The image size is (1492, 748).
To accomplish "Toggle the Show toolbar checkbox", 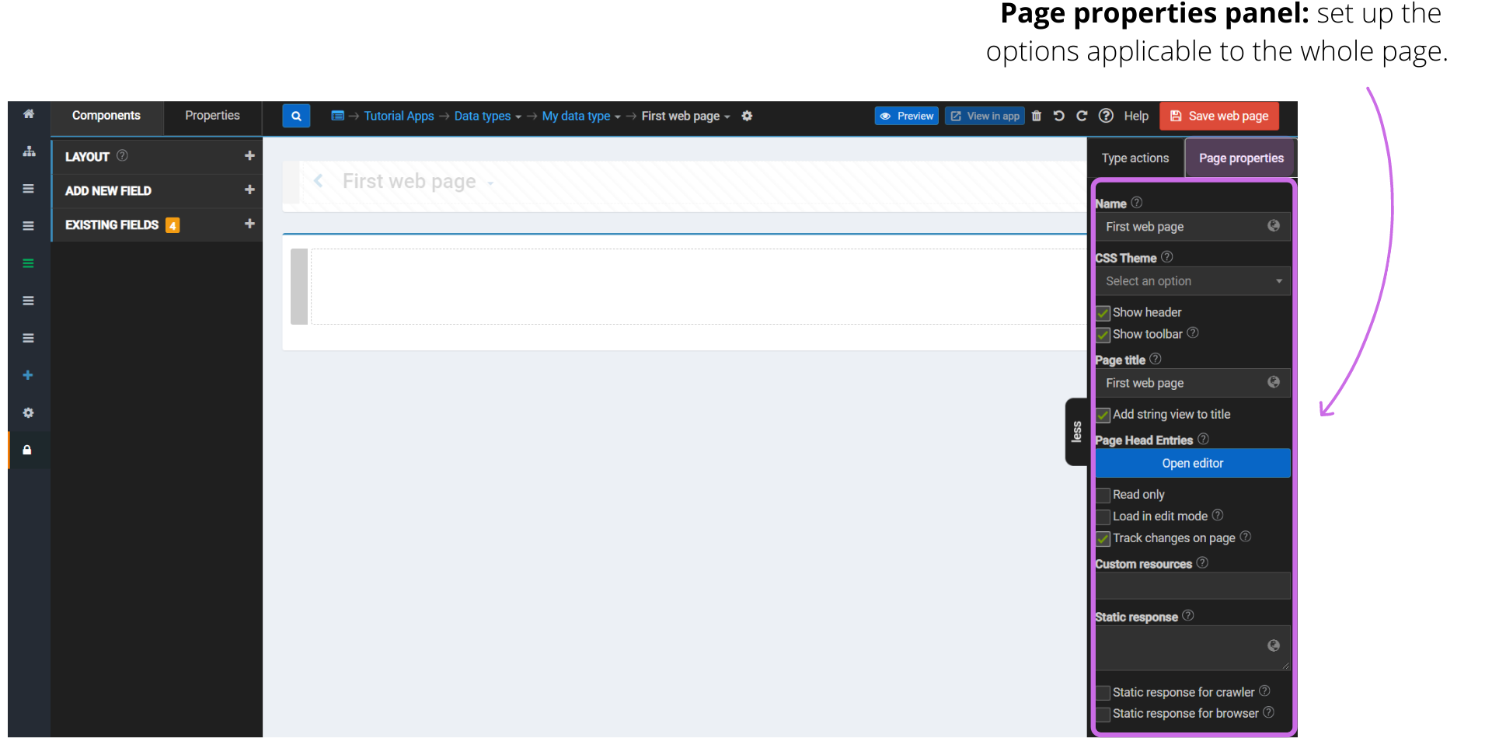I will click(1103, 335).
